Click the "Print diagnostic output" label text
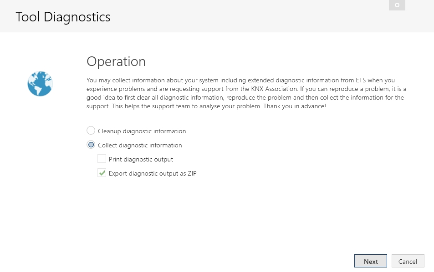Viewport: 434px width, 272px height. [141, 159]
